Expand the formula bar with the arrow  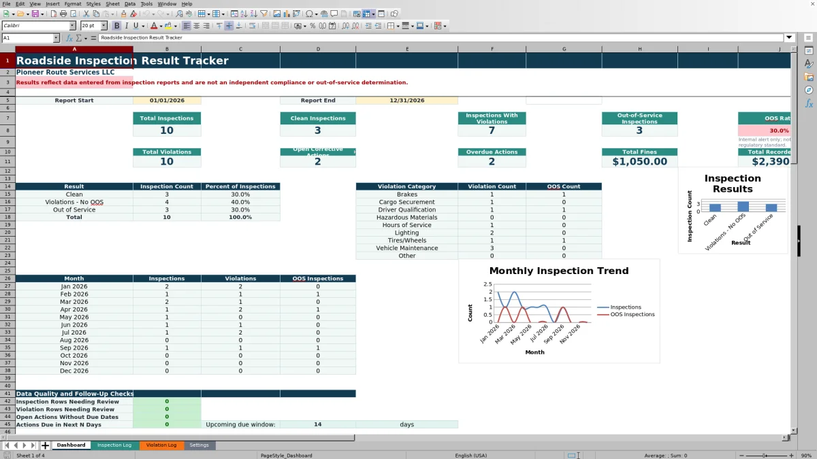789,38
